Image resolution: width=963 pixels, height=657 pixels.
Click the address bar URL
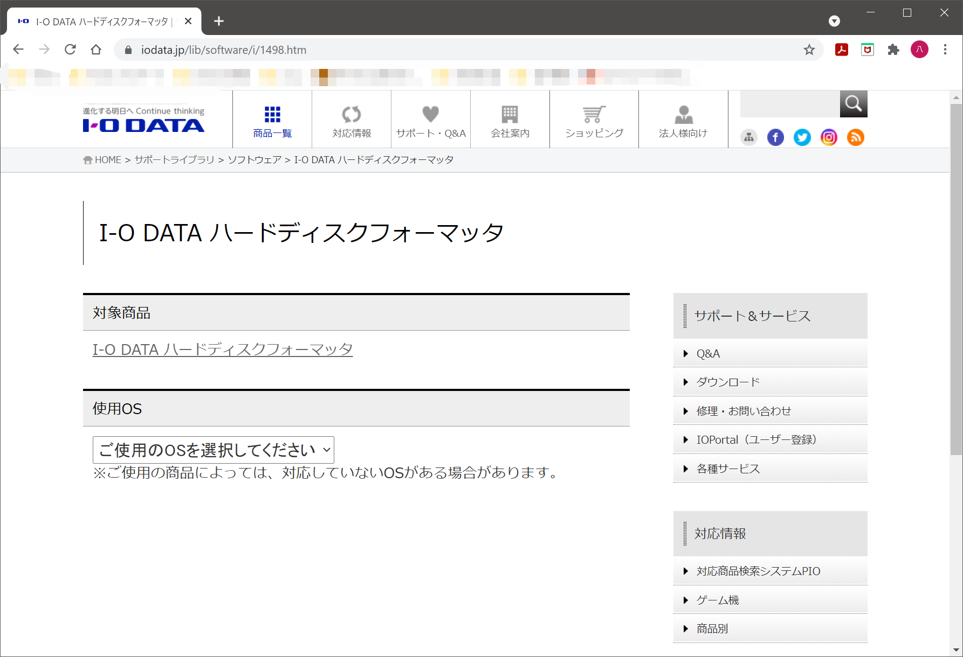pyautogui.click(x=224, y=50)
